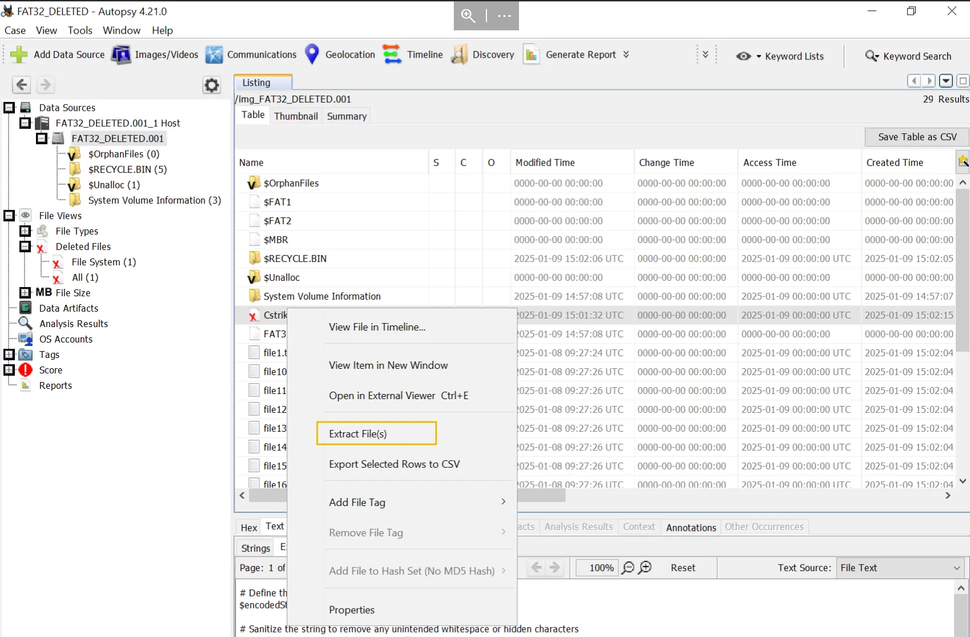This screenshot has width=970, height=637.
Task: Switch to the Thumbnail tab
Action: pos(296,116)
